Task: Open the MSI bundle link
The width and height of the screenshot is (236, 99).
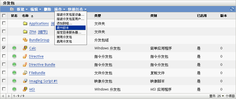Action: click(32, 89)
